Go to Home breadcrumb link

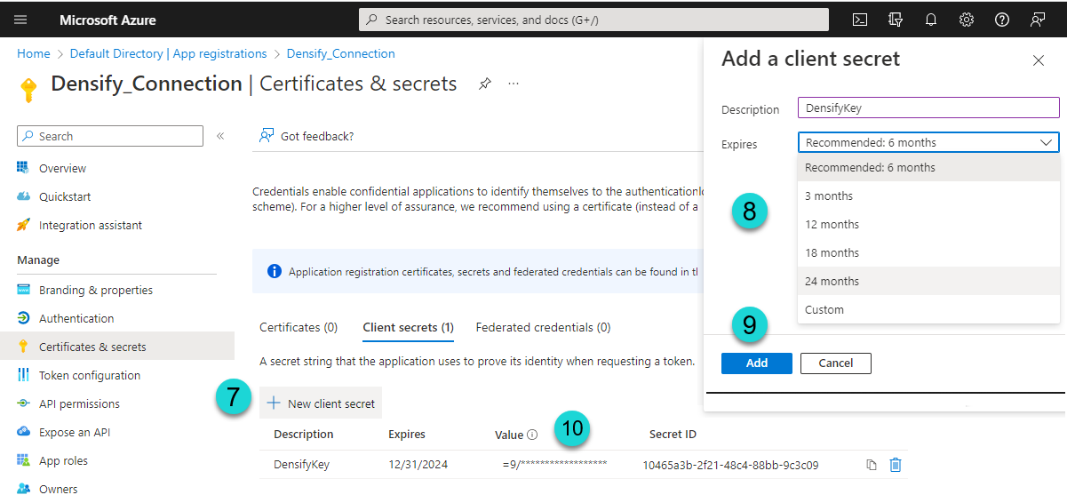point(34,53)
